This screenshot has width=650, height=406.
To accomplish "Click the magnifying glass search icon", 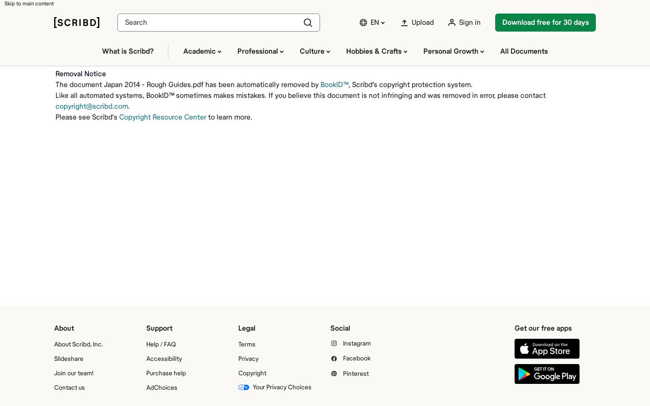I will [x=308, y=23].
